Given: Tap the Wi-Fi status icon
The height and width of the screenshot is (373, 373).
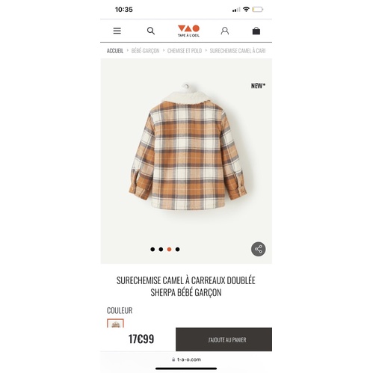Looking at the screenshot, I should click(x=246, y=10).
